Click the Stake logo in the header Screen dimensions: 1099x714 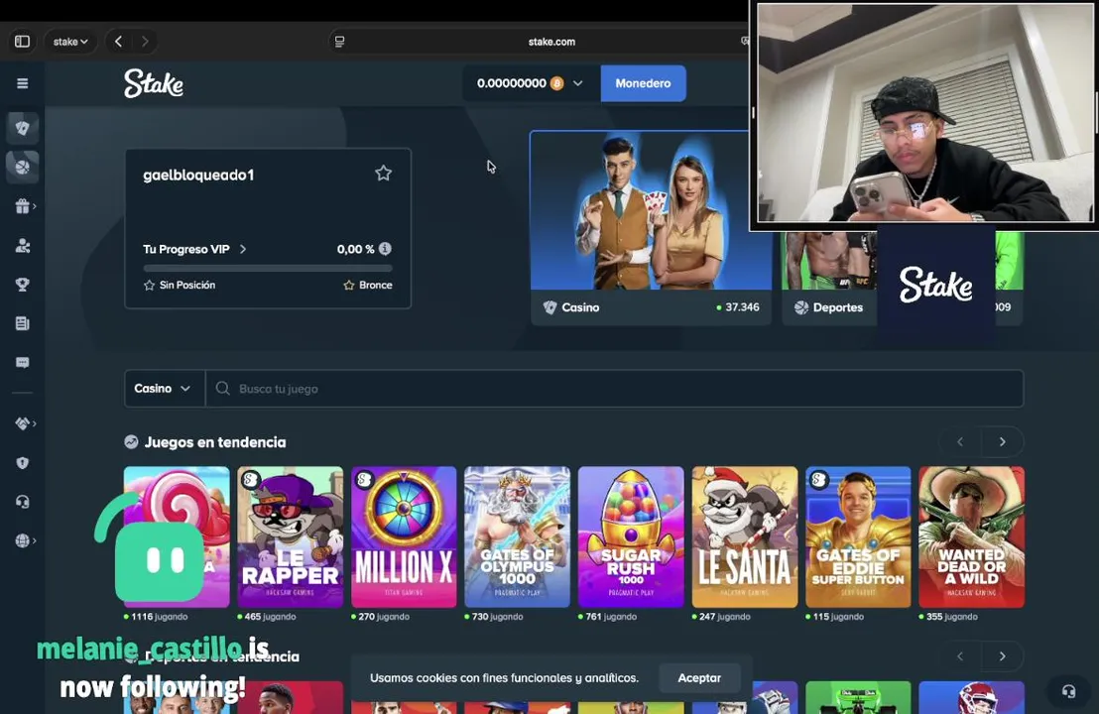(x=154, y=83)
